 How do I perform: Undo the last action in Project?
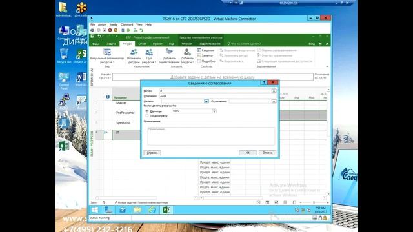click(99, 37)
